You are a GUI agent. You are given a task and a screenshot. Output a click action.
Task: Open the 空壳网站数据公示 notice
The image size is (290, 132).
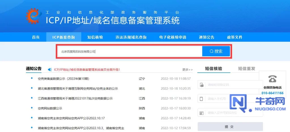point(50,108)
